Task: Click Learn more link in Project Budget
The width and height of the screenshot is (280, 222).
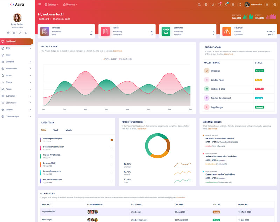Action: click(x=118, y=51)
